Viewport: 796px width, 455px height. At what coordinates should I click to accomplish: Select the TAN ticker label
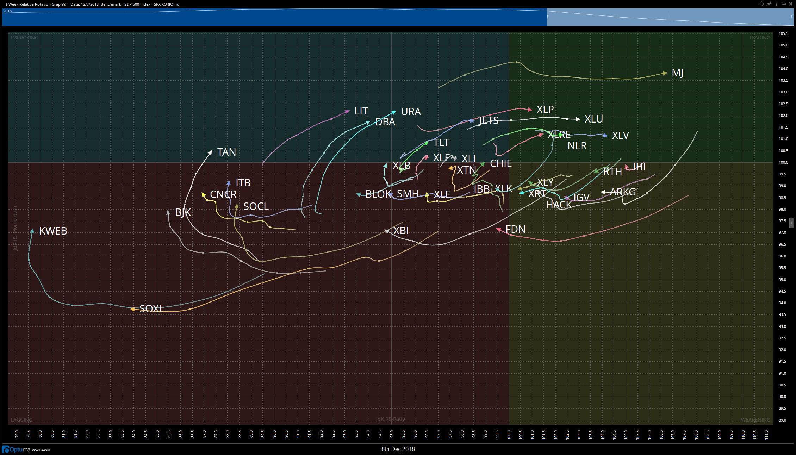click(226, 152)
